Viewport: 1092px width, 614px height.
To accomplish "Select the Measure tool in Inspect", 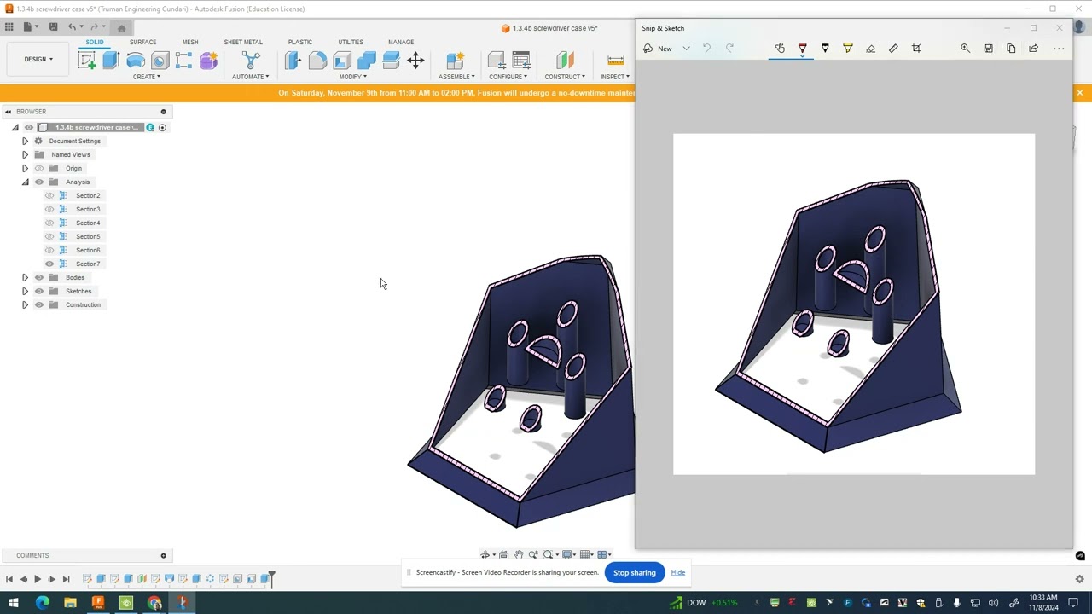I will [615, 60].
